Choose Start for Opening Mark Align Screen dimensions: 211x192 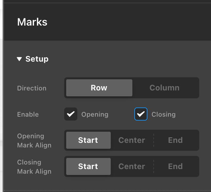(x=88, y=140)
